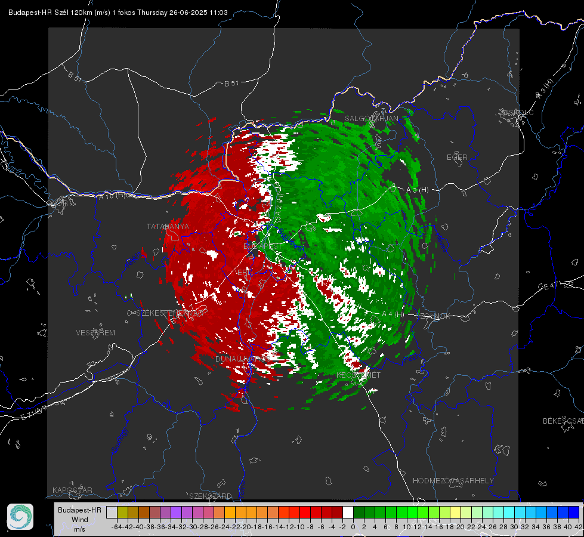Click the ERD town label

point(245,273)
